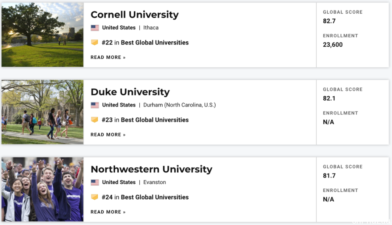Open the Cornell campus tree photo thumbnail

[42, 35]
